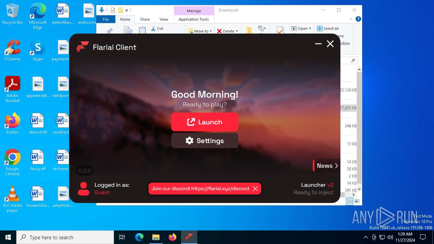Expand the News side panel
The width and height of the screenshot is (434, 244).
(327, 166)
